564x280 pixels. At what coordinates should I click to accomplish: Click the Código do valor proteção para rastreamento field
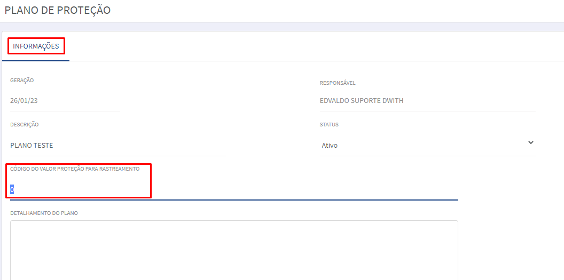(234, 189)
